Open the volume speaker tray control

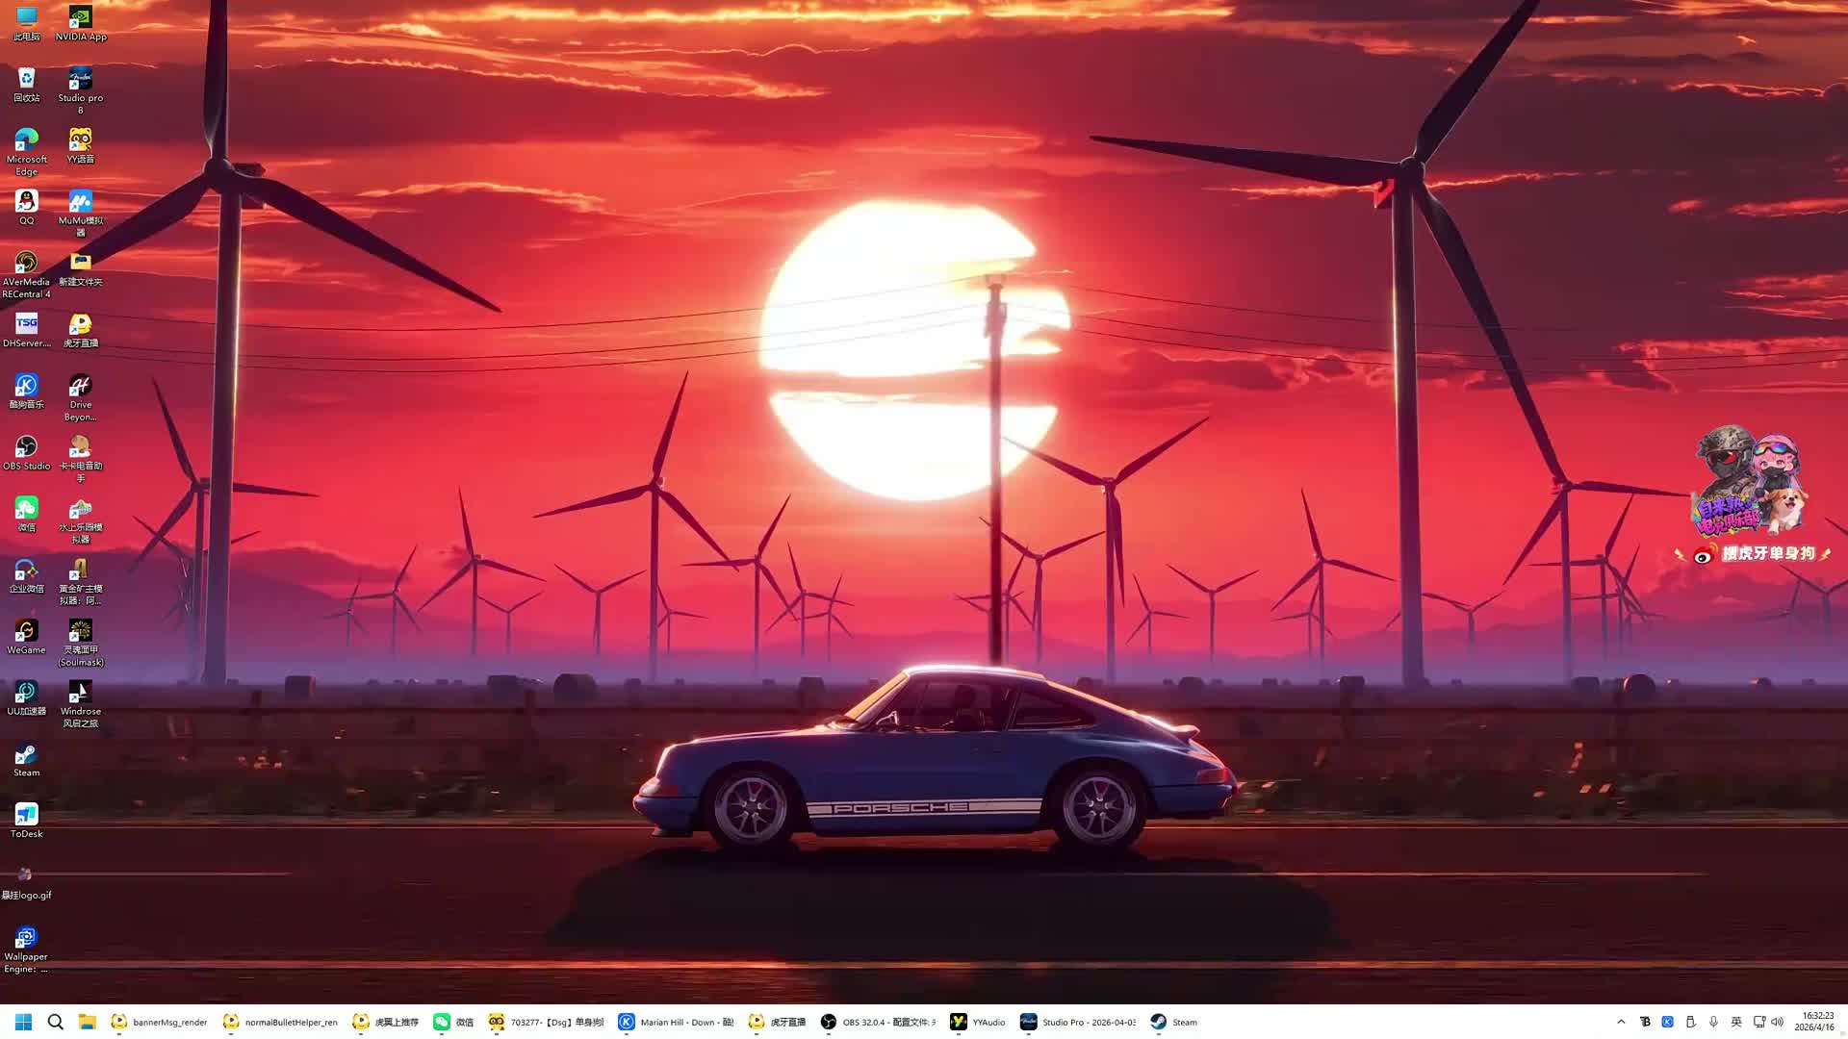1777,1022
